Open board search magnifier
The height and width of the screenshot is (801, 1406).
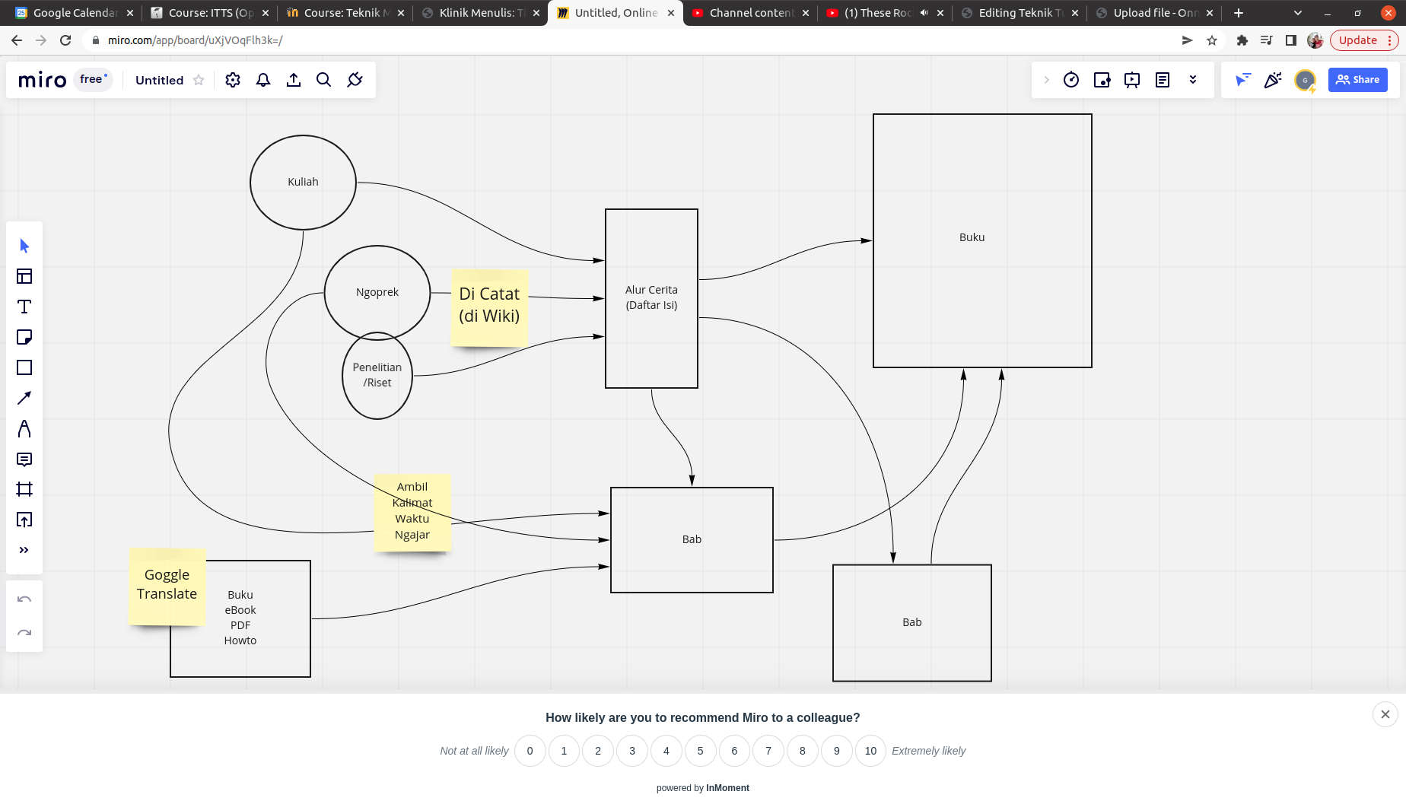323,80
